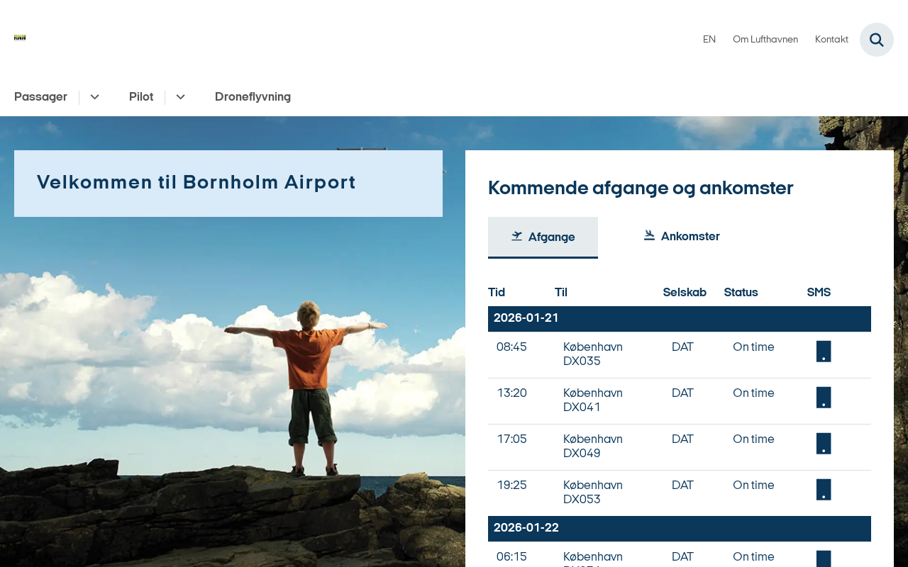Open the Om Lufthavnen link

click(x=765, y=40)
